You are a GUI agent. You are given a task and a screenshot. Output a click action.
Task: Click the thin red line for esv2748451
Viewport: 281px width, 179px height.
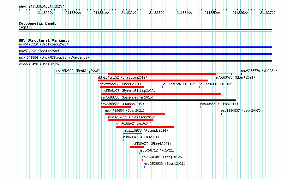[187, 160]
